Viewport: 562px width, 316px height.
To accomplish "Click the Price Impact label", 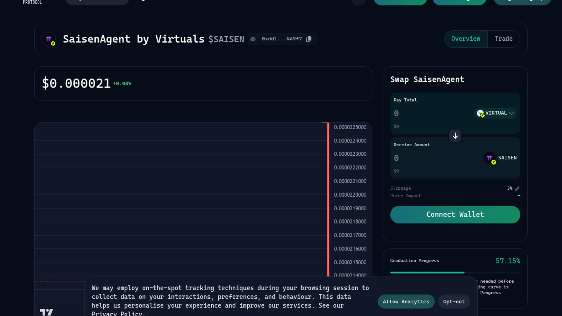I will tap(405, 196).
